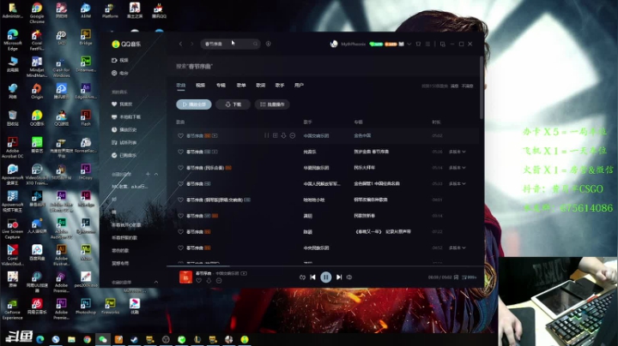
Task: Pause playback in the player bar
Action: (x=326, y=277)
